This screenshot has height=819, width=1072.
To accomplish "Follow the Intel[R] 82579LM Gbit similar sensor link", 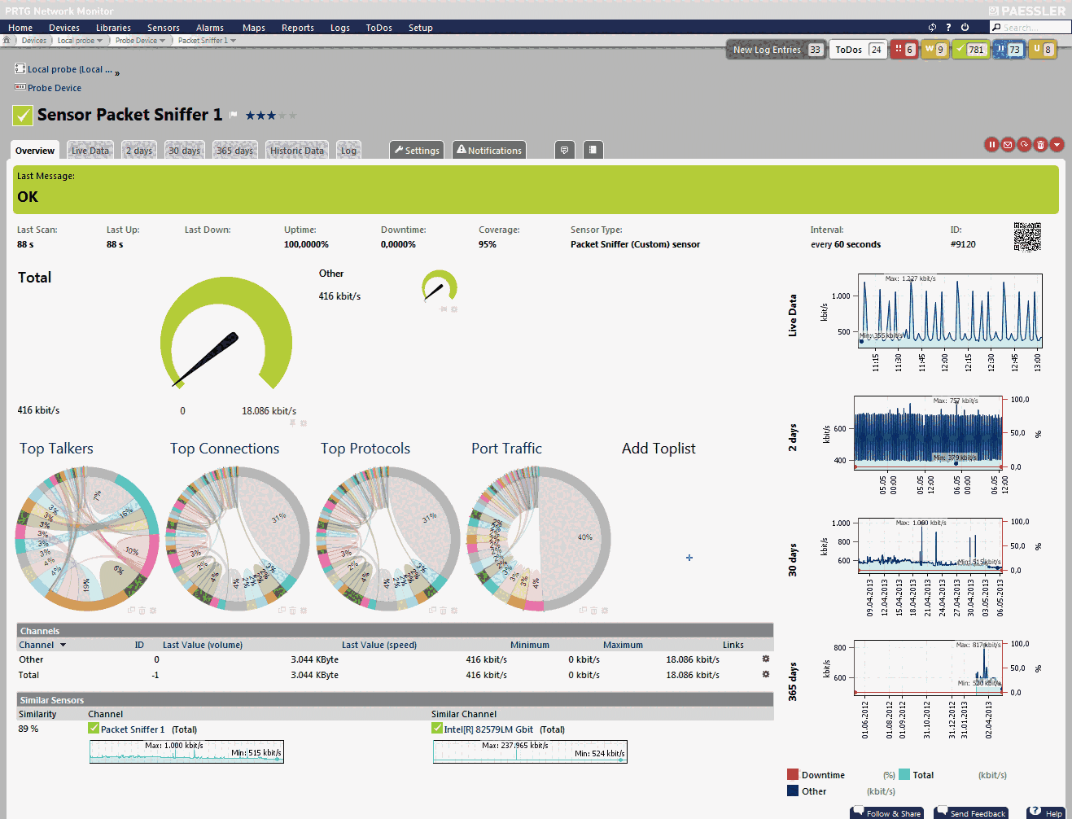I will click(489, 729).
